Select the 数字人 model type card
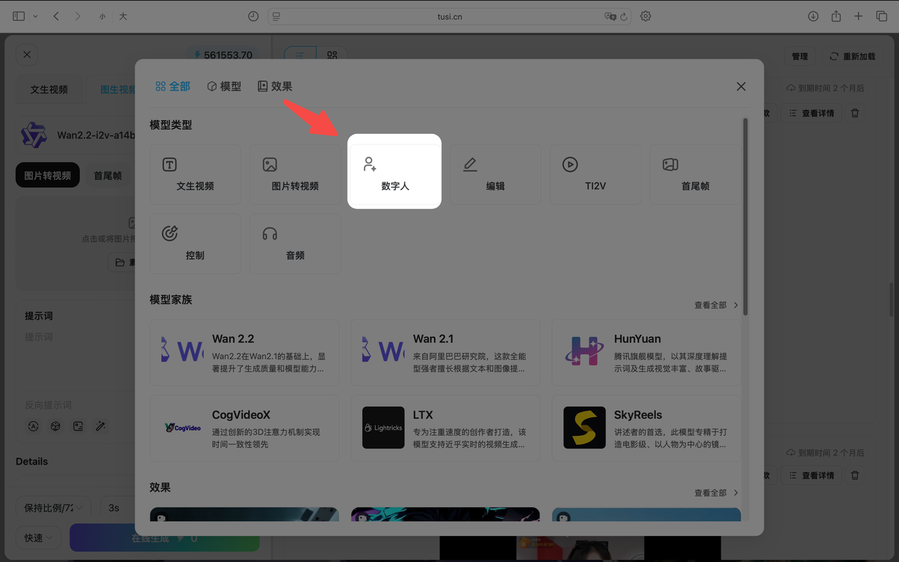This screenshot has width=899, height=562. tap(394, 173)
